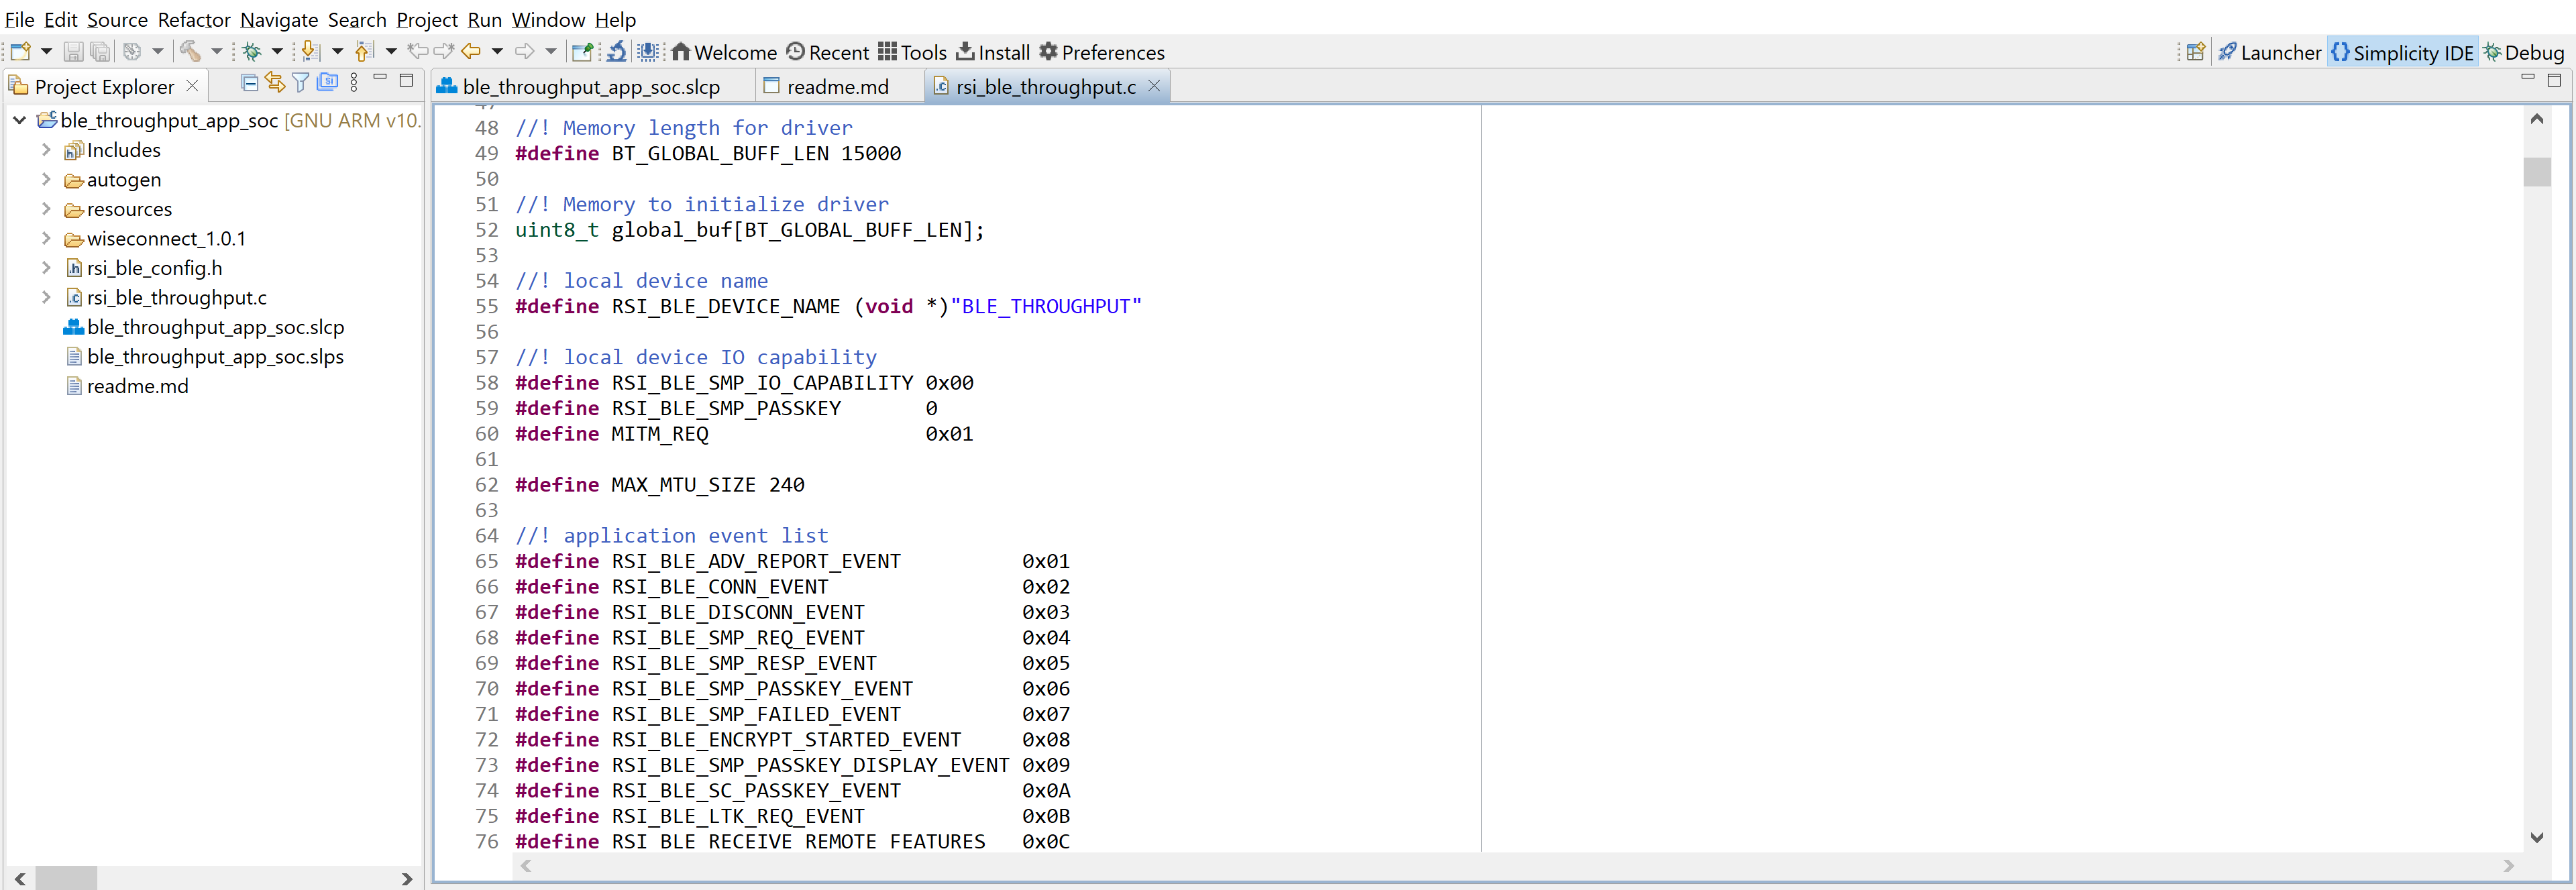The width and height of the screenshot is (2576, 890).
Task: Switch to the Debug perspective
Action: point(2523,52)
